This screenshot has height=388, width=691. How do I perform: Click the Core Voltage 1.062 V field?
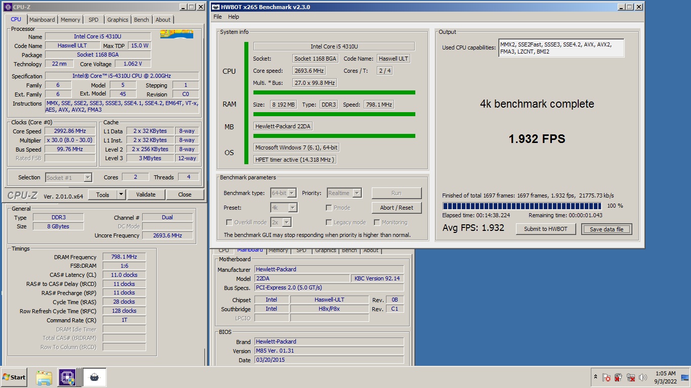tap(133, 64)
